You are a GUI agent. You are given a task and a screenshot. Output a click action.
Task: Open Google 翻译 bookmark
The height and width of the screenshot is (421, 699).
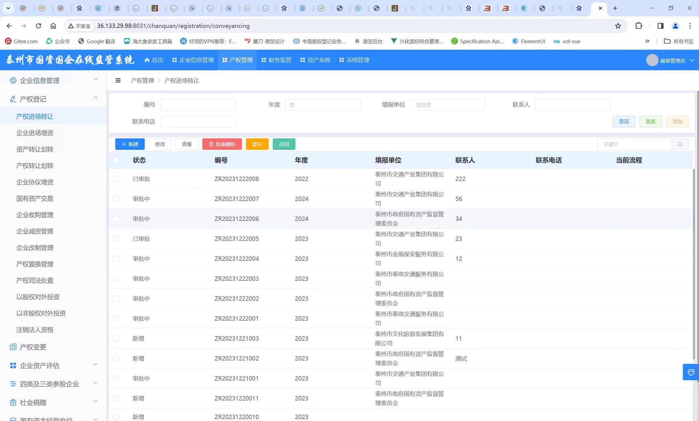pos(97,41)
